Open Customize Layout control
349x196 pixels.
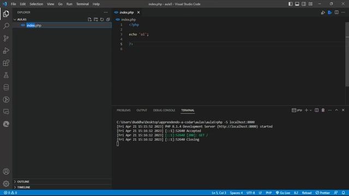tap(310, 4)
